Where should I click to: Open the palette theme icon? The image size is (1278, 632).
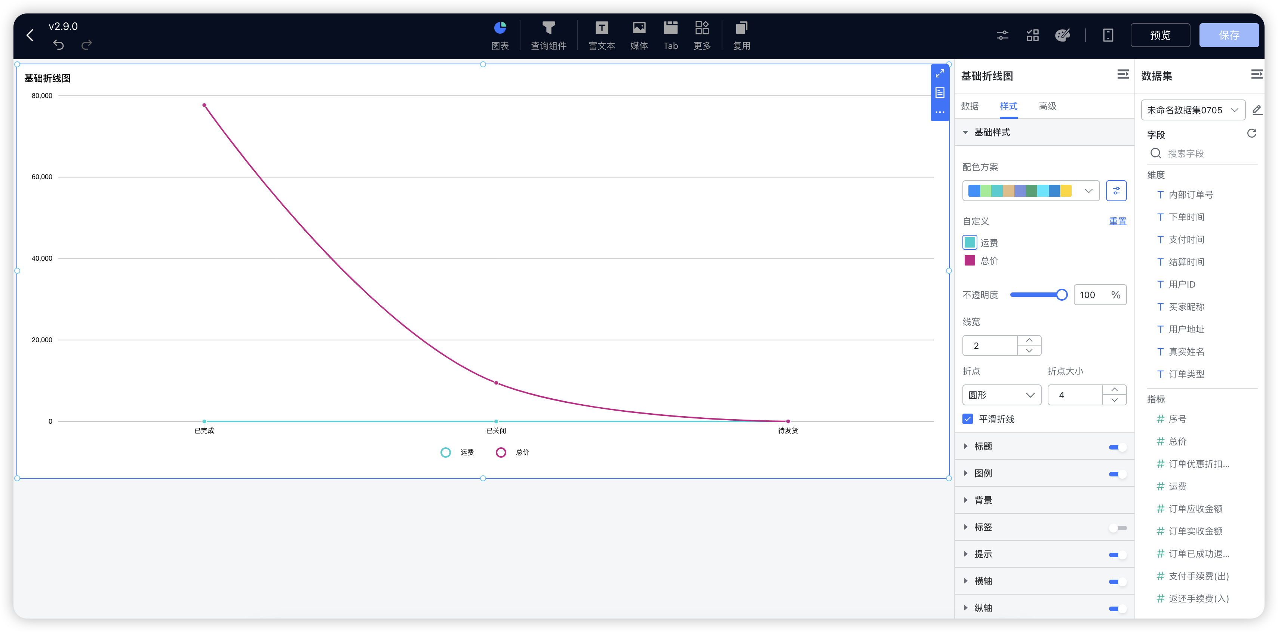tap(1062, 35)
